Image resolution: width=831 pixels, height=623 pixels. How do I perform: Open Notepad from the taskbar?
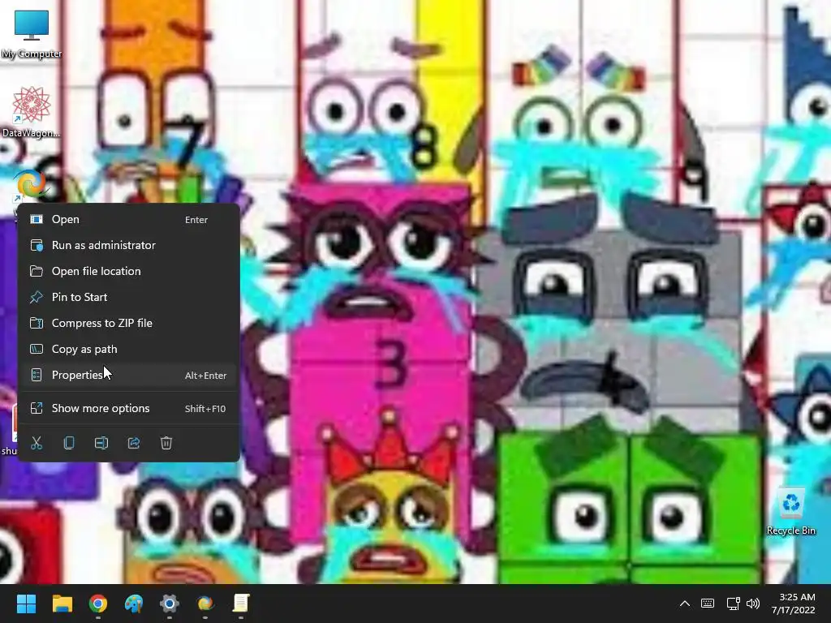(241, 604)
